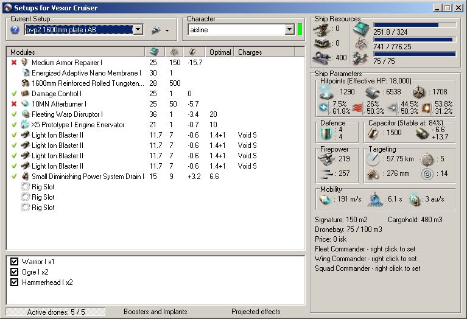Click the Hitpoints (Effective HP: 18,000) label

click(x=366, y=81)
